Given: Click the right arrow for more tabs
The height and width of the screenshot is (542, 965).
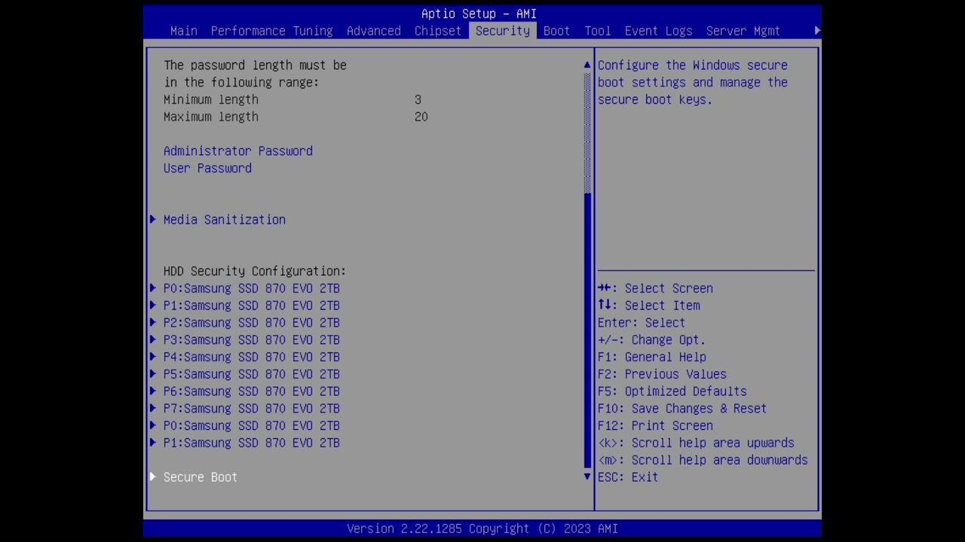Looking at the screenshot, I should point(817,31).
